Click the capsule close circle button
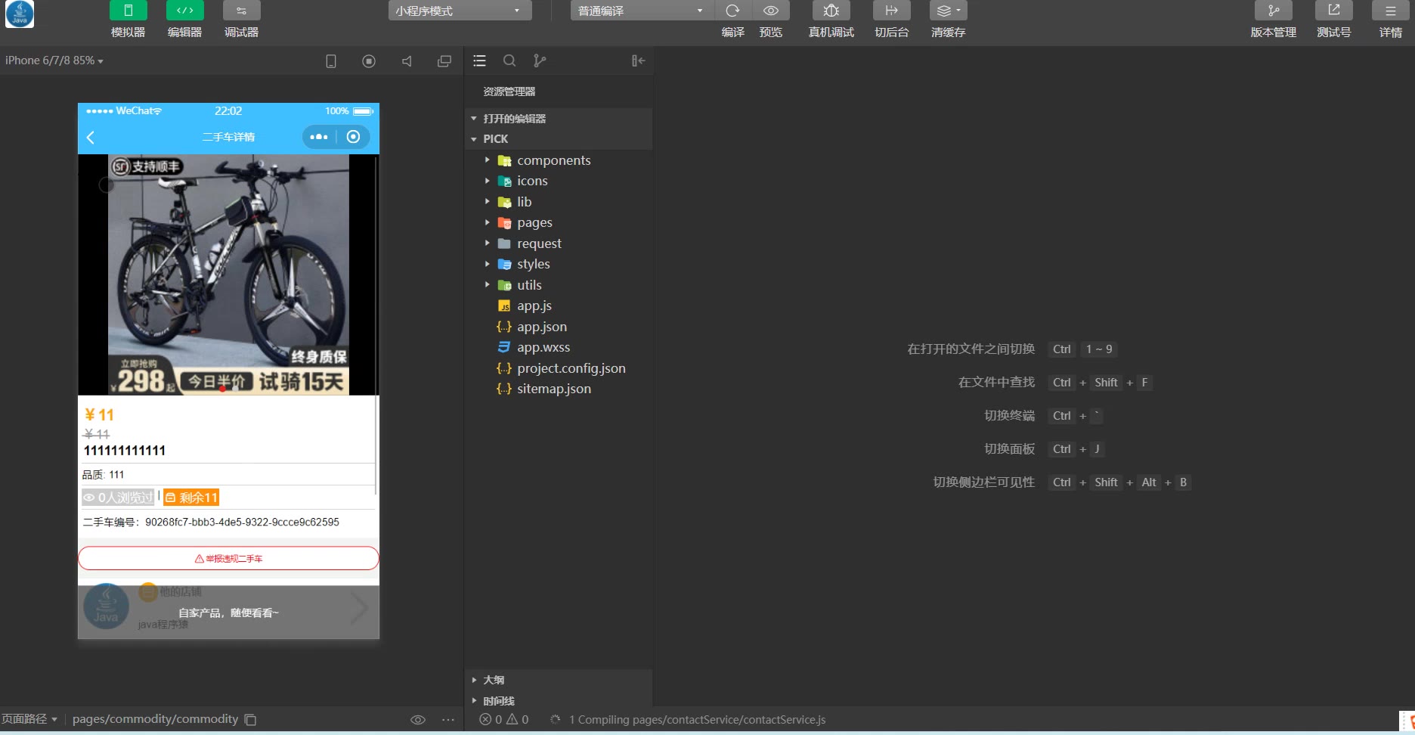This screenshot has height=735, width=1415. [353, 137]
